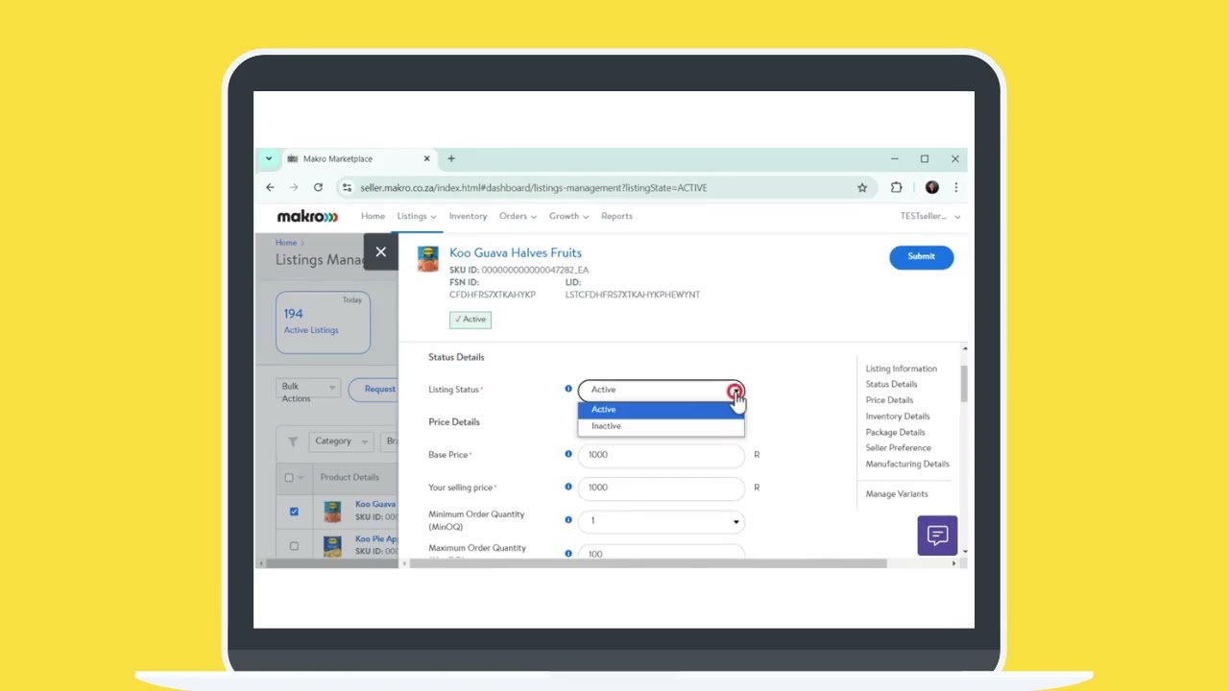Open the Inventory menu item
This screenshot has width=1229, height=691.
[468, 217]
